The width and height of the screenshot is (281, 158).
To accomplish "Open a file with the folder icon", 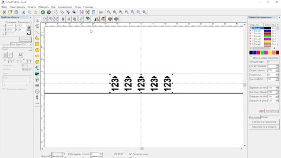I will (x=10, y=12).
